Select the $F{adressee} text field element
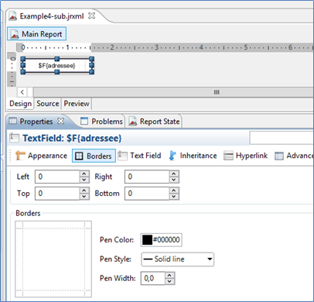 (57, 66)
